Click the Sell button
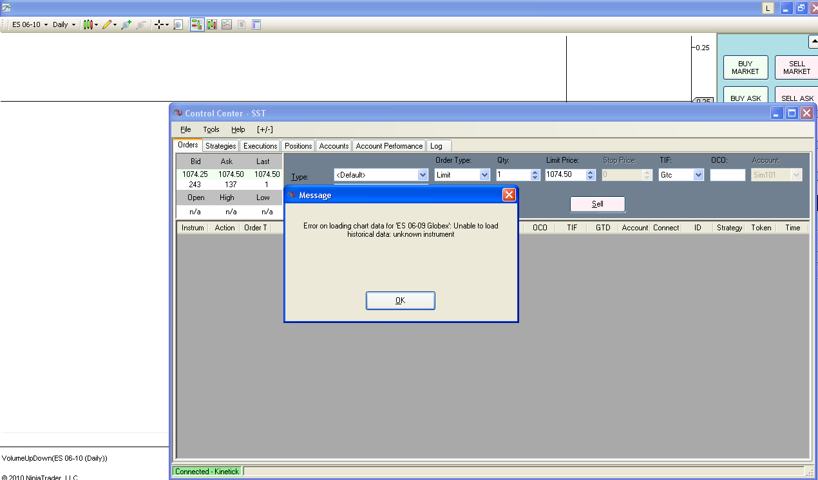The height and width of the screenshot is (480, 818). (597, 204)
